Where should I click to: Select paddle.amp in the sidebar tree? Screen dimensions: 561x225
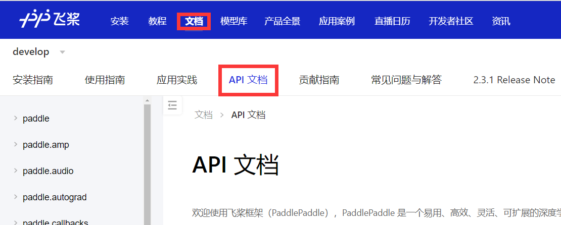[x=46, y=145]
